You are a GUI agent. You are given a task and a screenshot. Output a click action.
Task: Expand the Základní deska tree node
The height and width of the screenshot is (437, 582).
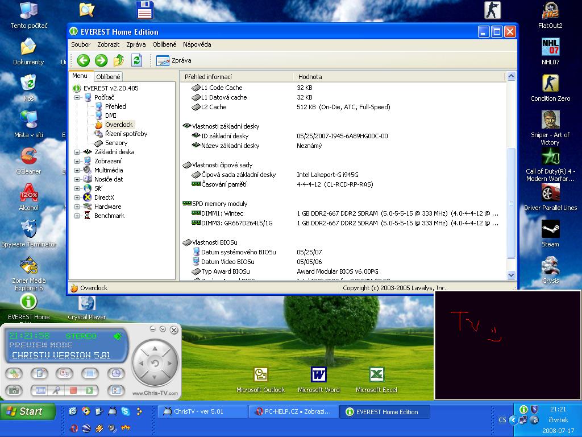point(77,152)
